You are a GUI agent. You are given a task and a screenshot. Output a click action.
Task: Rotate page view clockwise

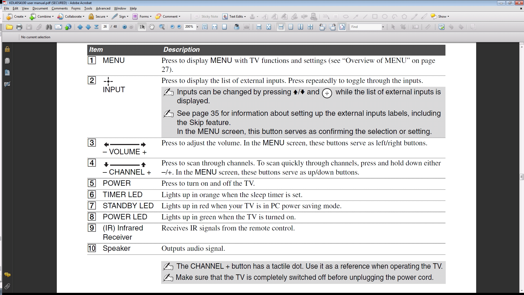[332, 27]
